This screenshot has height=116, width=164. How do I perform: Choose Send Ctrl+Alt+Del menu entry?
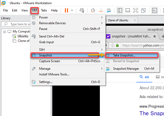tap(68, 36)
